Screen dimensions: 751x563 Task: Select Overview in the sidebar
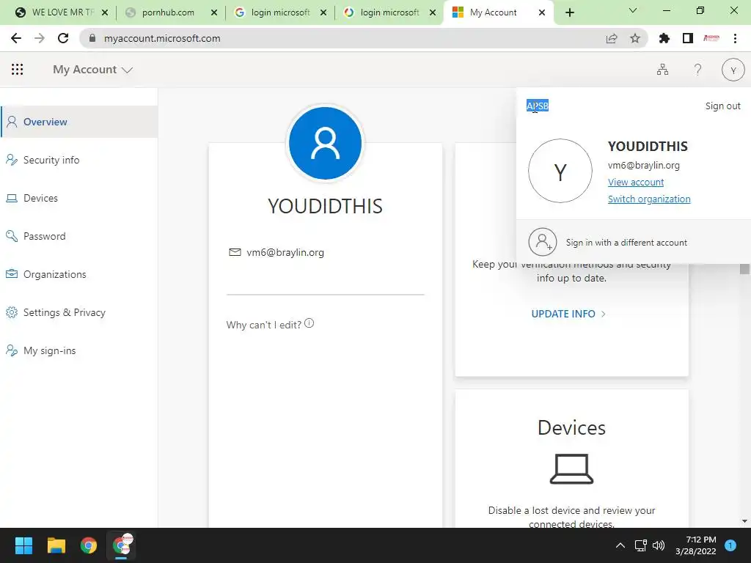point(79,122)
